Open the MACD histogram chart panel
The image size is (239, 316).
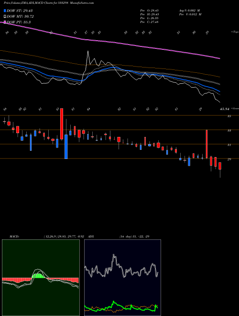[41, 278]
